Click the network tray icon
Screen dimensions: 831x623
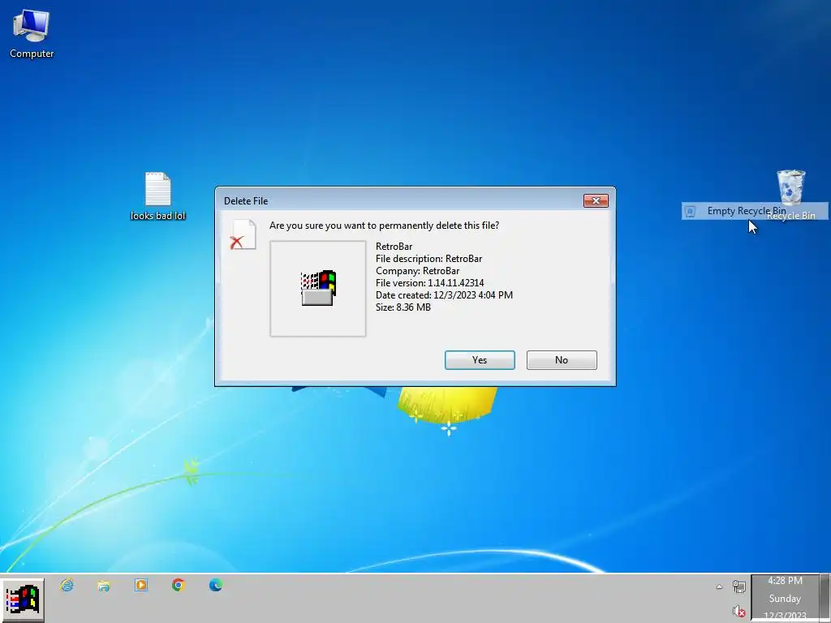click(x=738, y=586)
